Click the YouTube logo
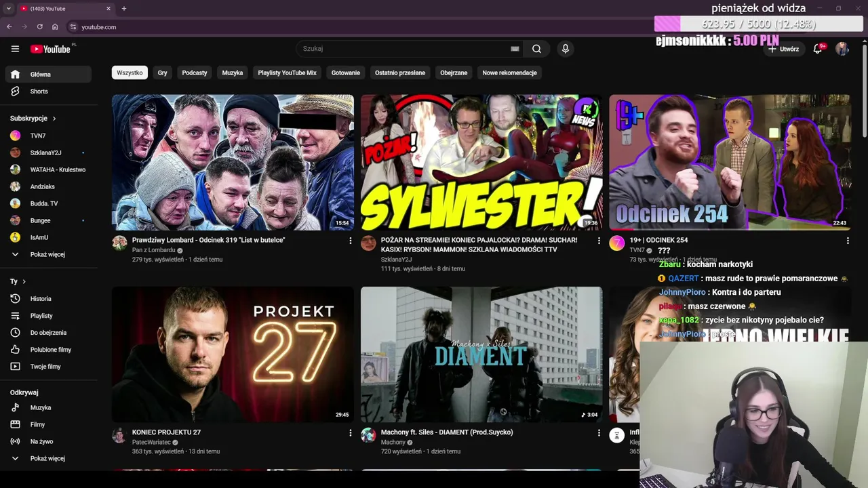The height and width of the screenshot is (488, 868). tap(52, 49)
